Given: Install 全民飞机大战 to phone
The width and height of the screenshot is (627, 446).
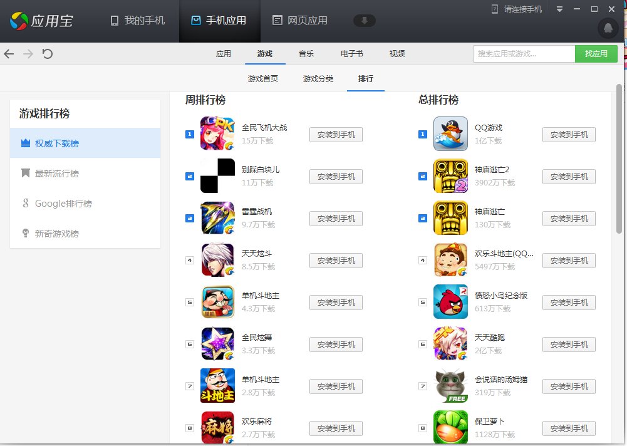Looking at the screenshot, I should point(336,135).
